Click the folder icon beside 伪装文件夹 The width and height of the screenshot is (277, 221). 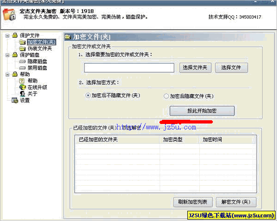(22, 48)
